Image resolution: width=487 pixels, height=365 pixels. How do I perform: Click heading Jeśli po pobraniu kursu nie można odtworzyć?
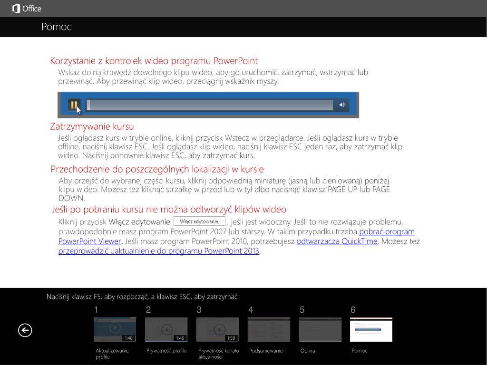pos(169,210)
